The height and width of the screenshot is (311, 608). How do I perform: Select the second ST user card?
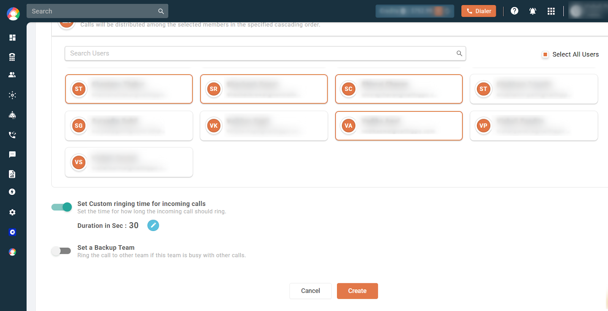click(x=534, y=89)
